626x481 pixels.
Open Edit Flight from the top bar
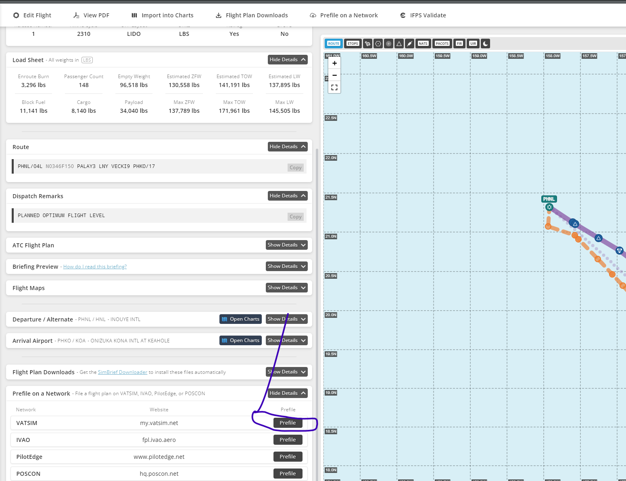(32, 15)
